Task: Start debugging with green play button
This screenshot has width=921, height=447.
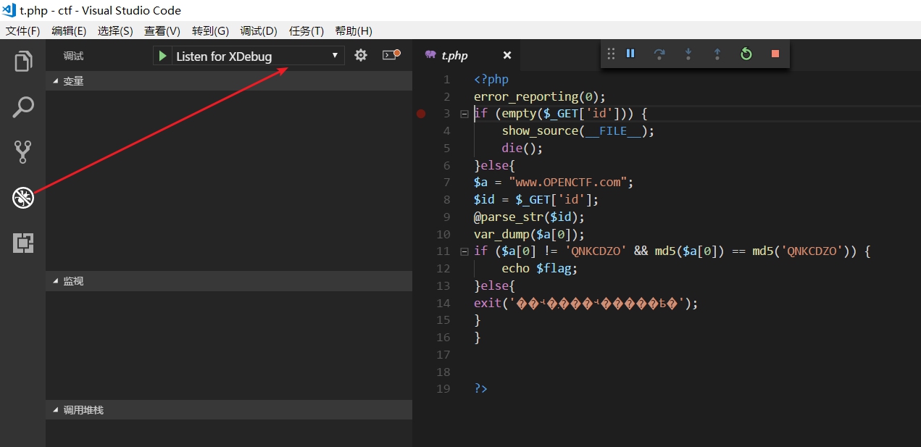Action: 163,56
